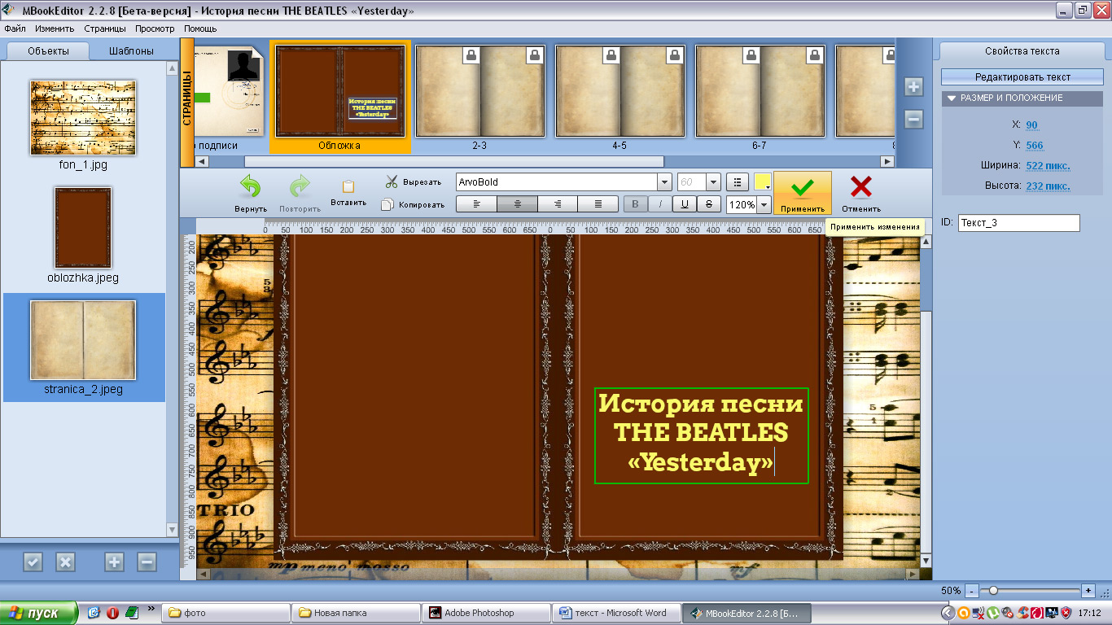Switch to the Шаблоны tab
Image resolution: width=1112 pixels, height=625 pixels.
131,50
